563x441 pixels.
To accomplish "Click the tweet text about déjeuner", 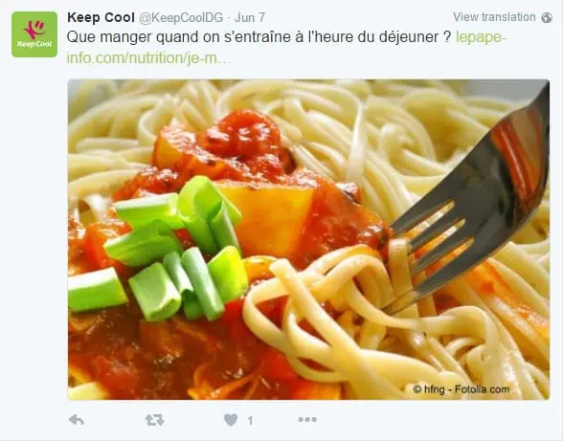I will tap(259, 37).
